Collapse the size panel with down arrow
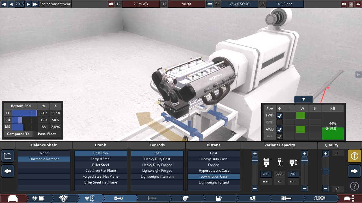Image resolution: width=362 pixels, height=203 pixels. click(x=303, y=100)
